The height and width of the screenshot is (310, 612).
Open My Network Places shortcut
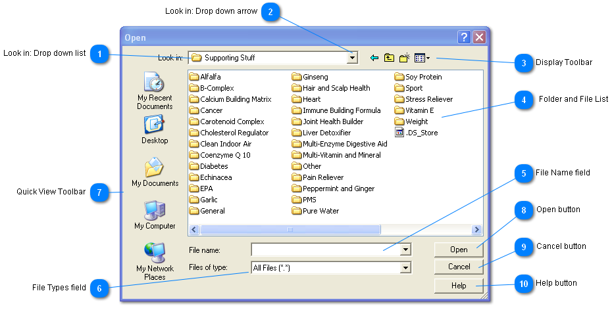155,261
